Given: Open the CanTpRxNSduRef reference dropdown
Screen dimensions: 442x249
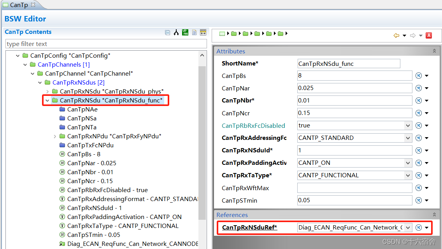Looking at the screenshot, I should click(x=408, y=228).
